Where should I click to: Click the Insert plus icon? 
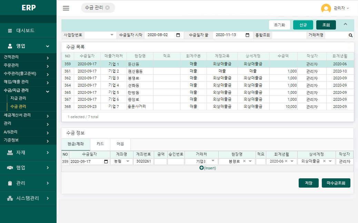(201, 168)
